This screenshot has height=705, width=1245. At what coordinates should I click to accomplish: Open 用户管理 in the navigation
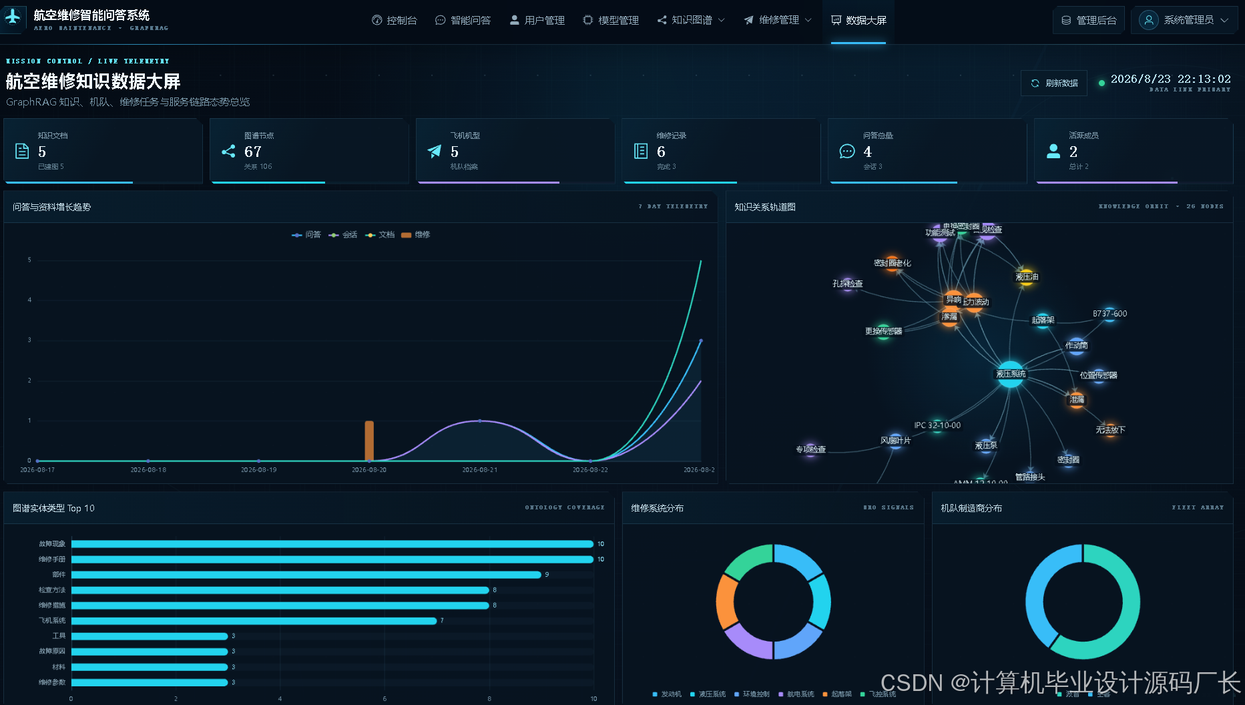pyautogui.click(x=537, y=20)
